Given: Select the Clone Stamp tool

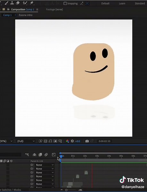Looking at the screenshot, I should click(x=12, y=3).
